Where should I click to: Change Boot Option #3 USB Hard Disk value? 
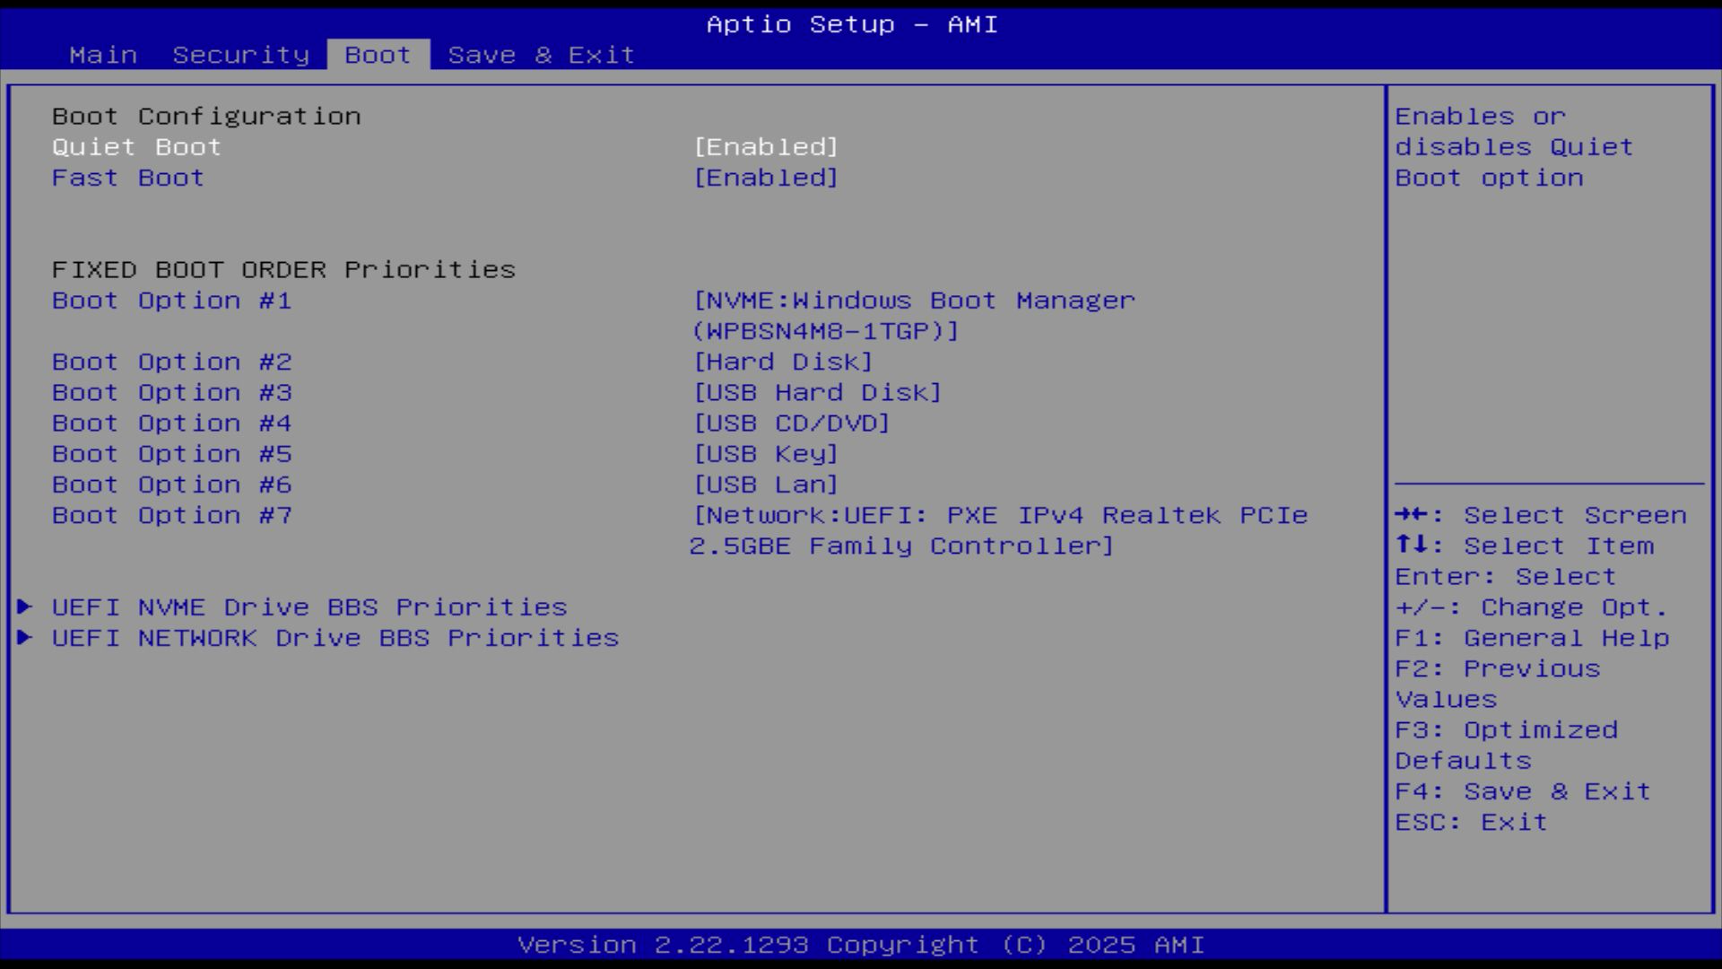coord(817,392)
